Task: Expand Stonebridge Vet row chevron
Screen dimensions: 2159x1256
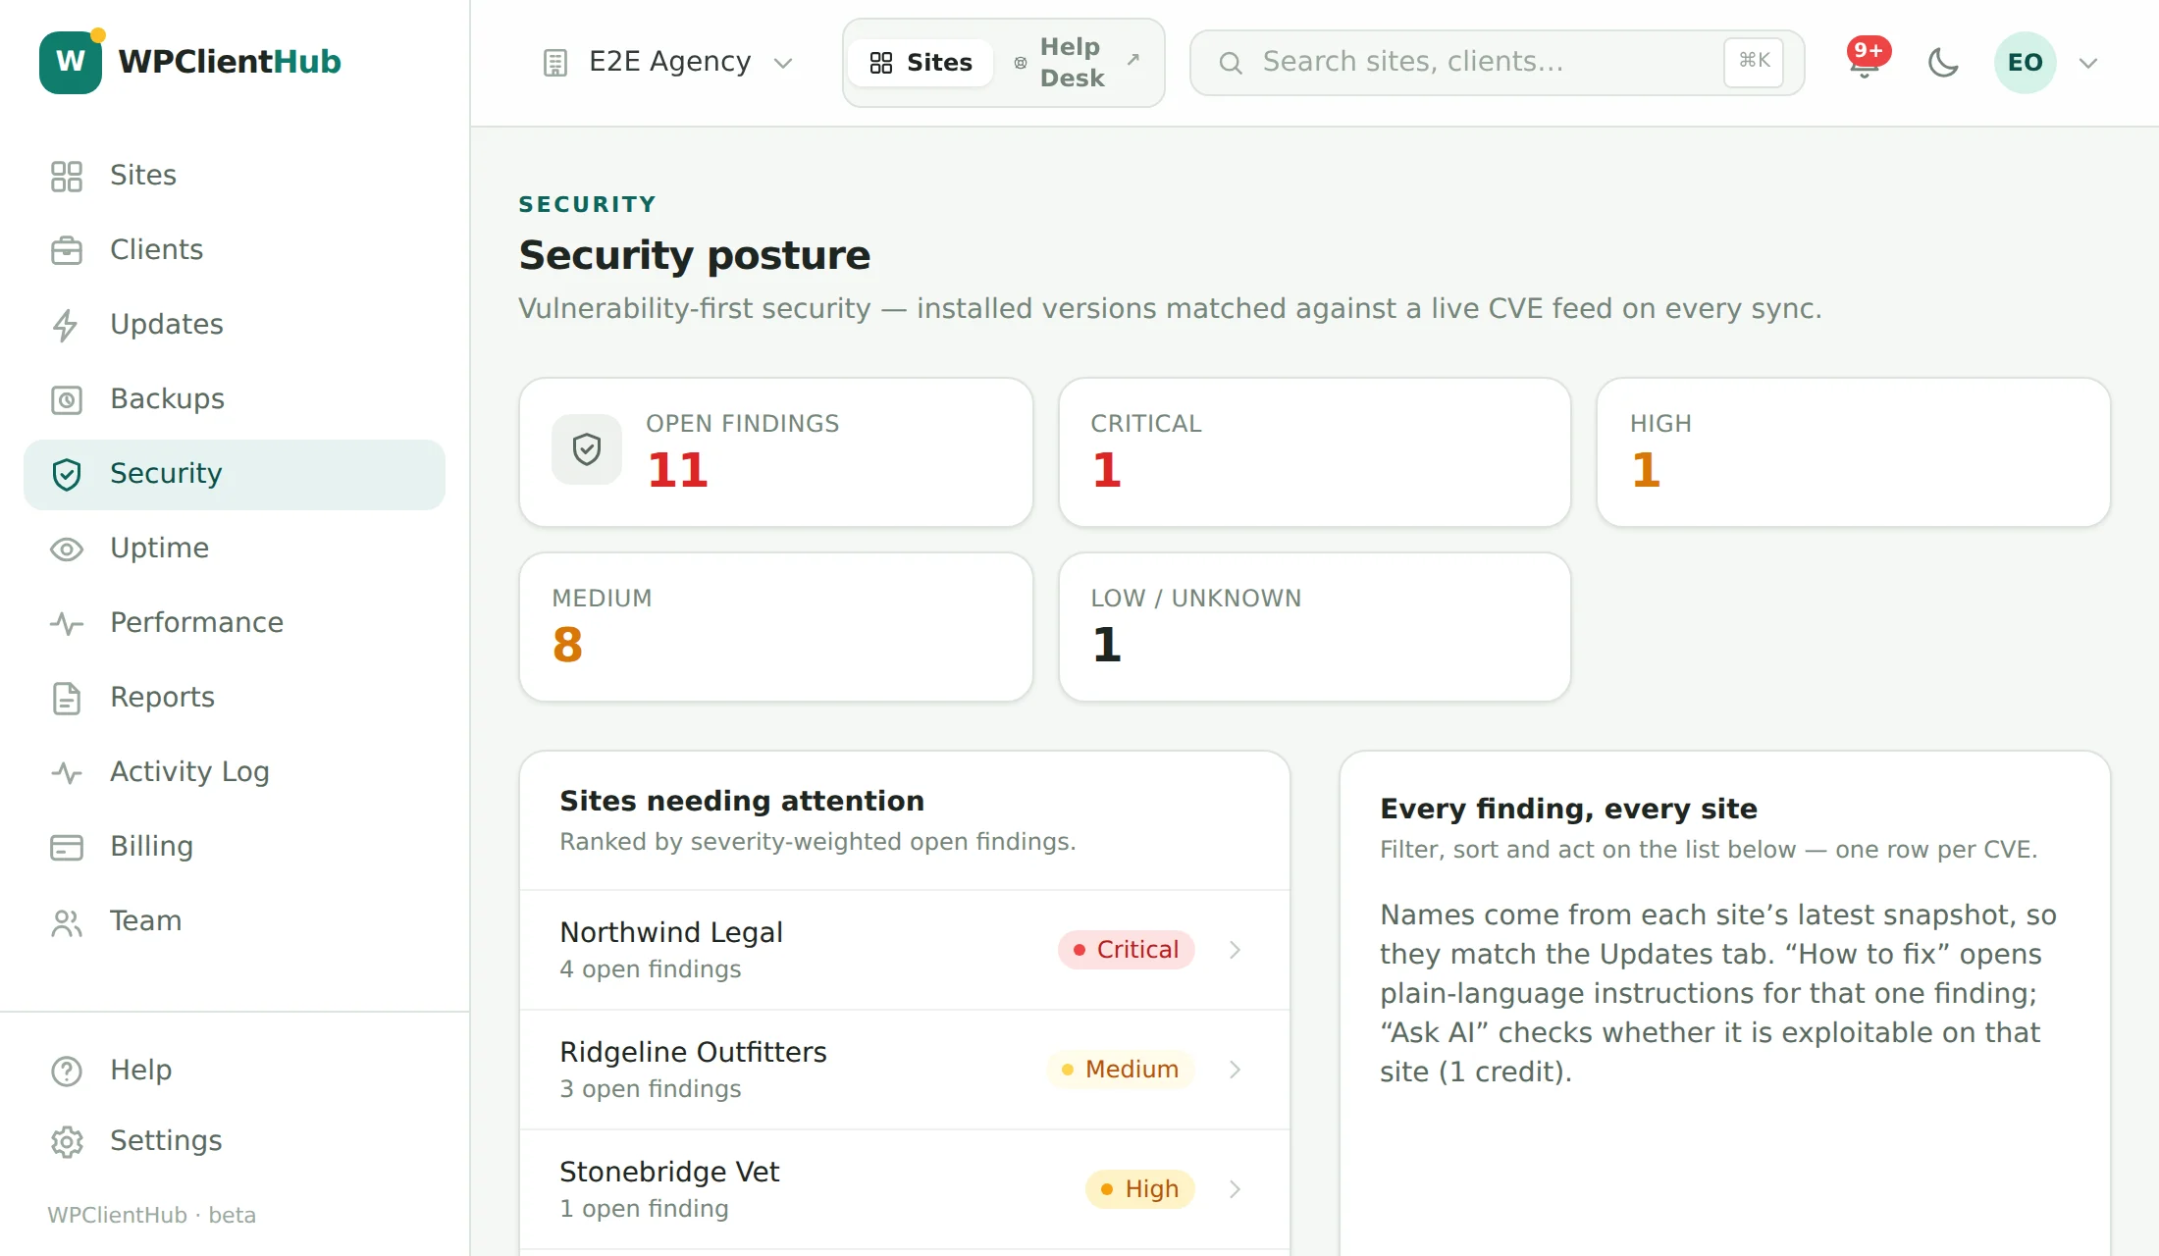Action: (x=1235, y=1189)
